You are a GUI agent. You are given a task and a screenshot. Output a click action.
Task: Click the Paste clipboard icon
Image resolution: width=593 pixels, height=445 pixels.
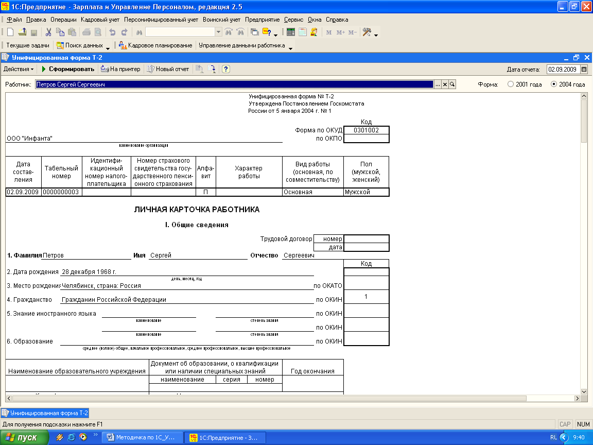coord(72,32)
